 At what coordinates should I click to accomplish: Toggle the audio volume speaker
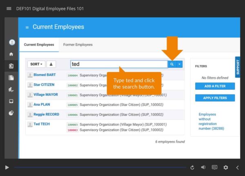[203, 167]
